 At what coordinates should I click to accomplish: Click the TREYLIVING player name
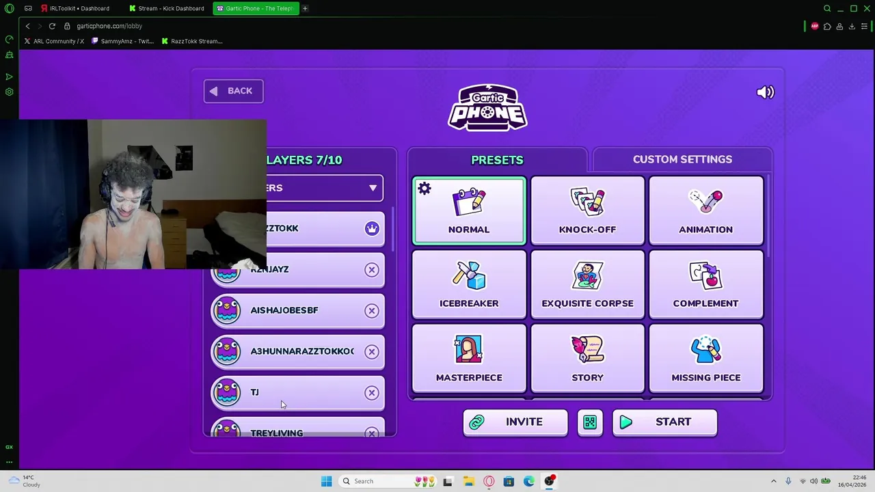277,433
